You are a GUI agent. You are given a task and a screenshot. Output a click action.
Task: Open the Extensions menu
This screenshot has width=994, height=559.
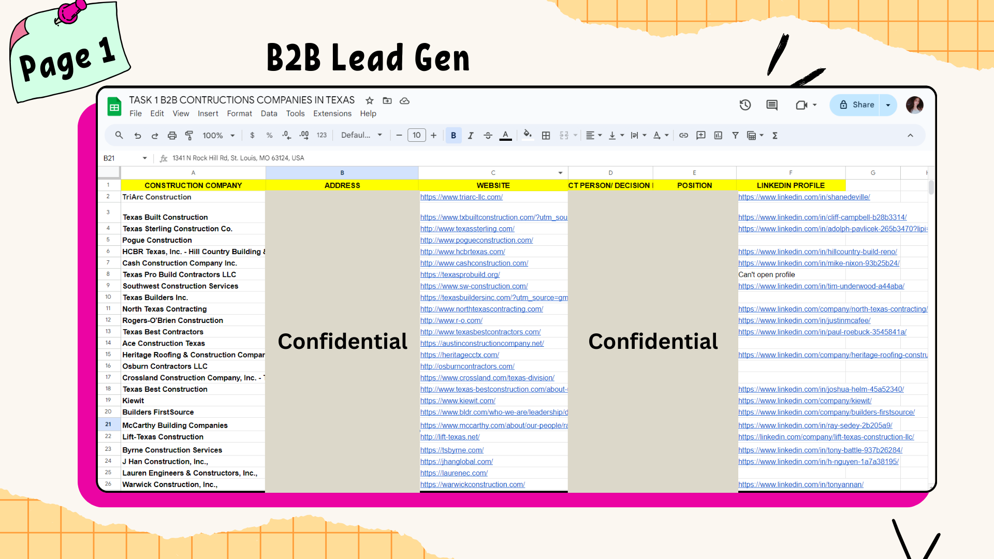pos(332,114)
